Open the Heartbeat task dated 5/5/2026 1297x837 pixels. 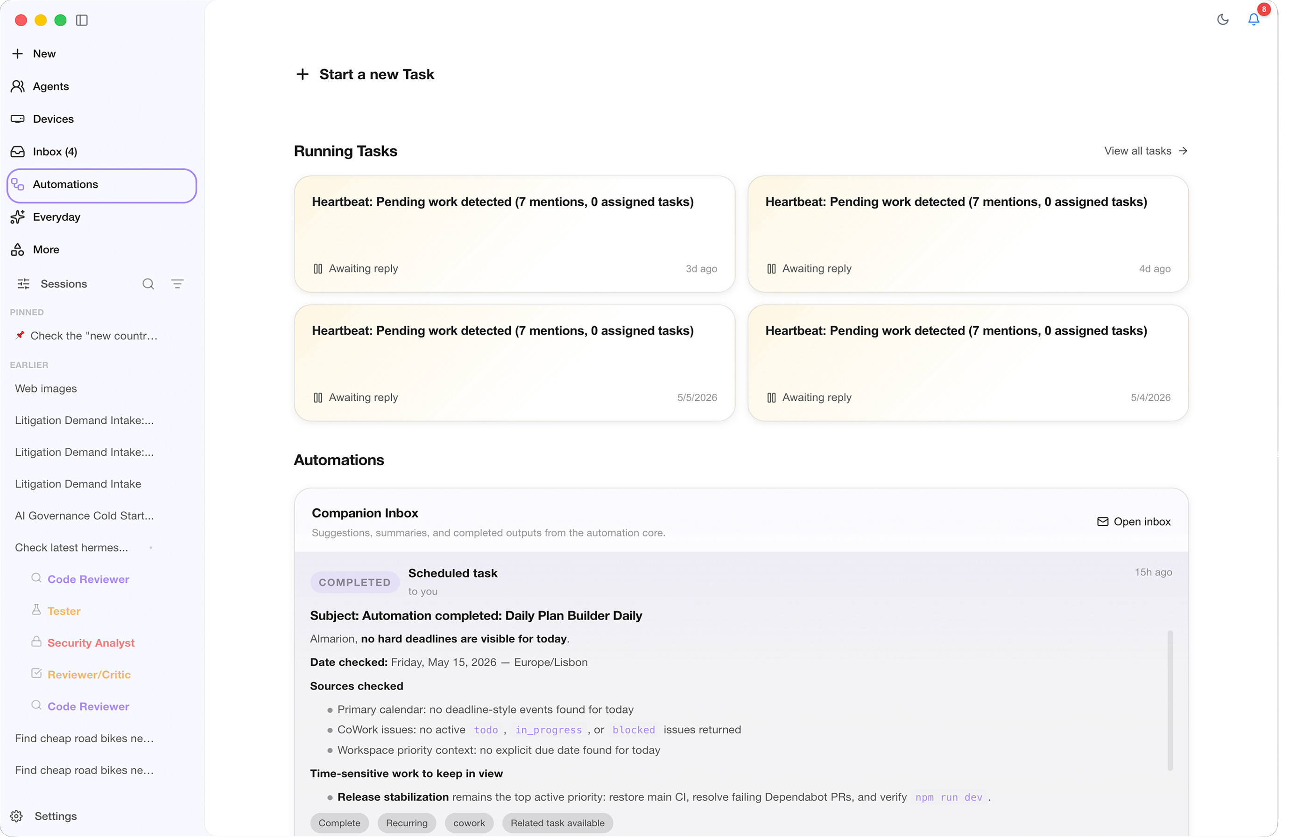pos(514,363)
